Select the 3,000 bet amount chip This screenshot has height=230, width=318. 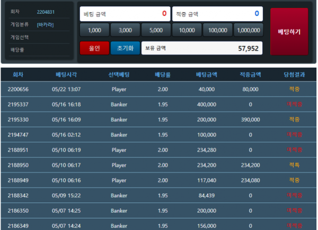tap(125, 30)
